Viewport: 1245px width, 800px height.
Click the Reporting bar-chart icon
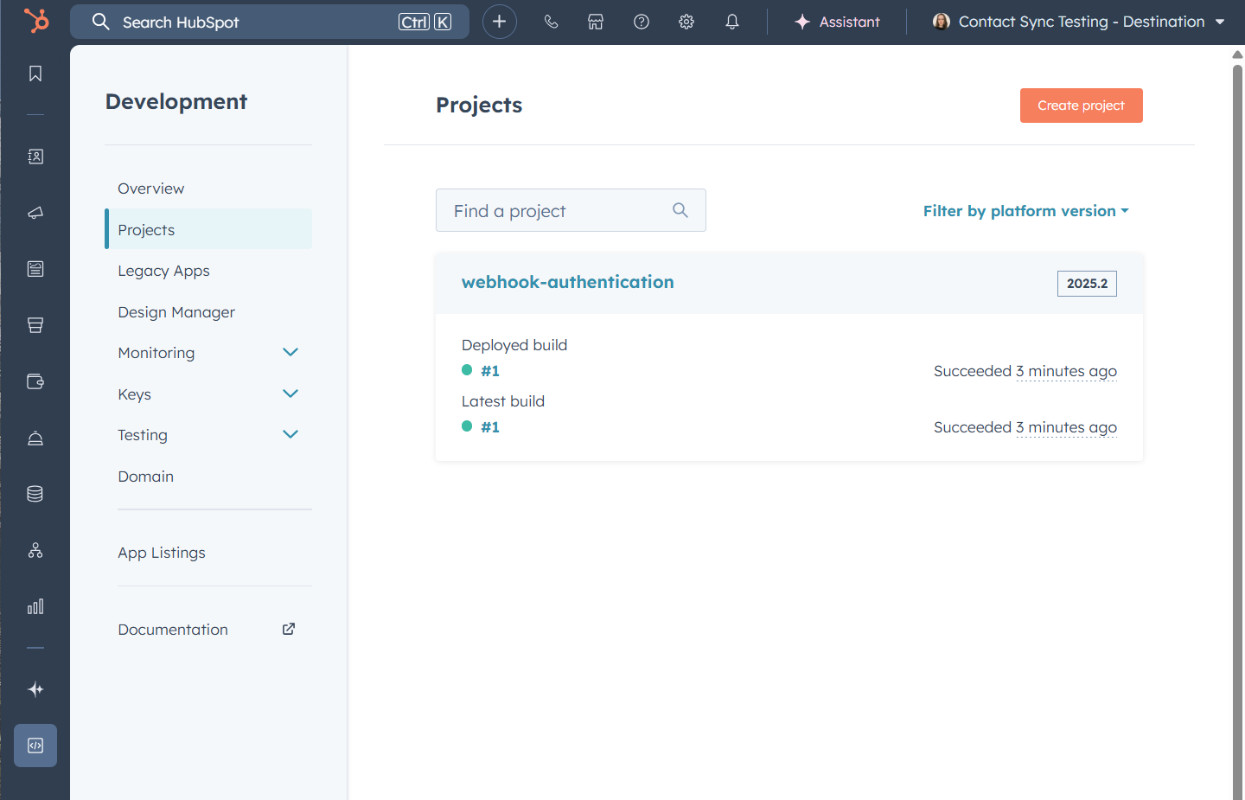pyautogui.click(x=35, y=606)
